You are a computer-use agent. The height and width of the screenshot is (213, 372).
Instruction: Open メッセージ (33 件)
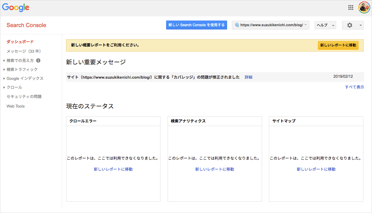(x=24, y=51)
